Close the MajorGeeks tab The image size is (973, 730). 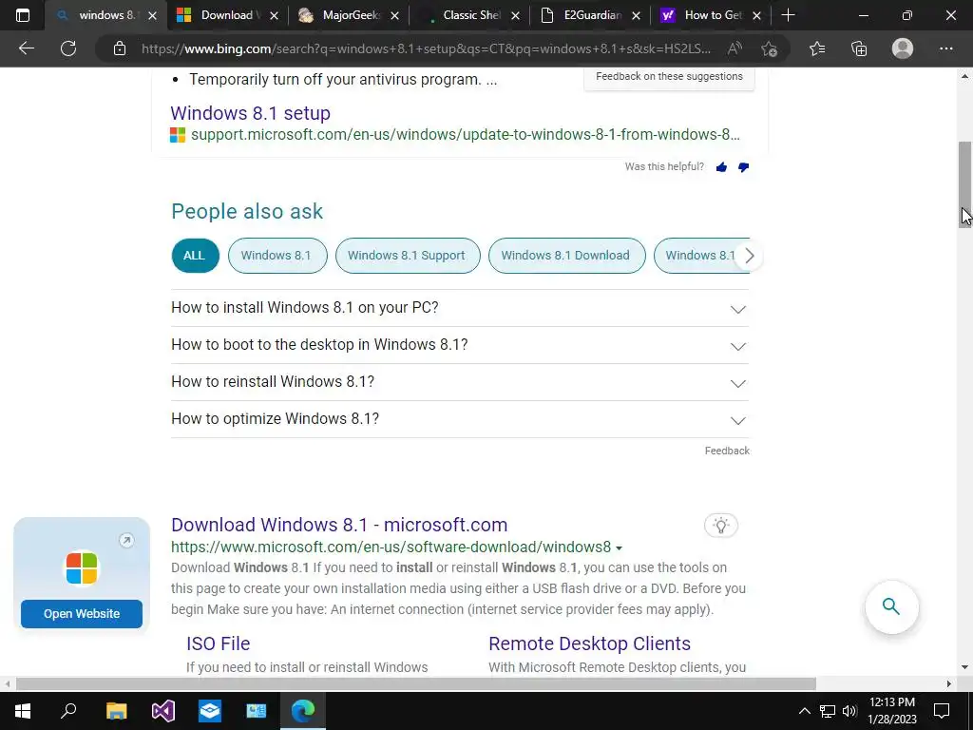pyautogui.click(x=394, y=15)
